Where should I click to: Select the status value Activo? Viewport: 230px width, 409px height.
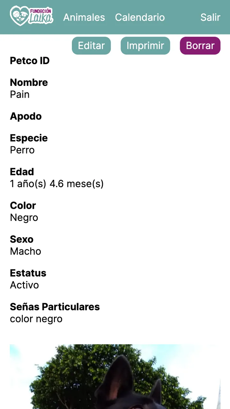click(x=25, y=285)
